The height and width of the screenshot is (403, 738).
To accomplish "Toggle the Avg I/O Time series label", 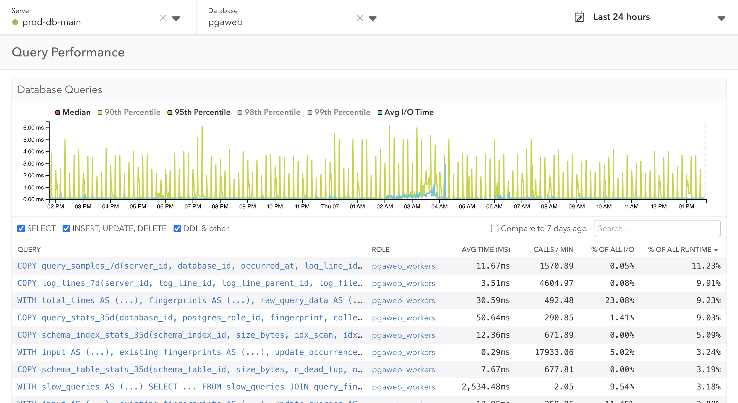I will tap(409, 112).
